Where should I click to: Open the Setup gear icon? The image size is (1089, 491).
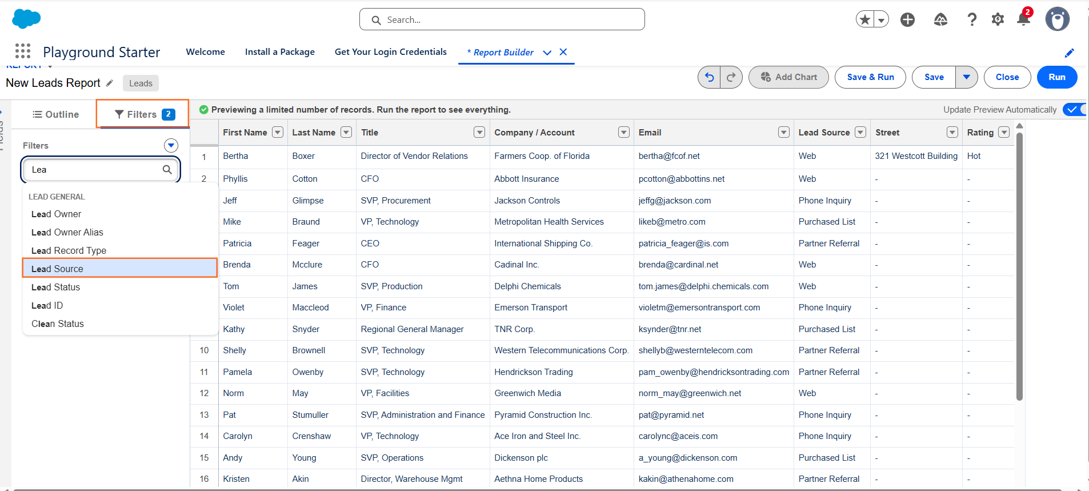click(x=998, y=19)
